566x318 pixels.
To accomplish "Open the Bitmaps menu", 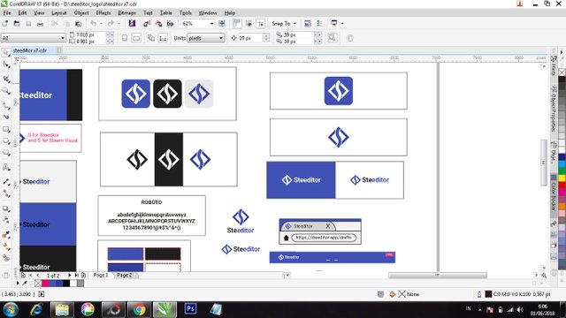I will point(126,12).
